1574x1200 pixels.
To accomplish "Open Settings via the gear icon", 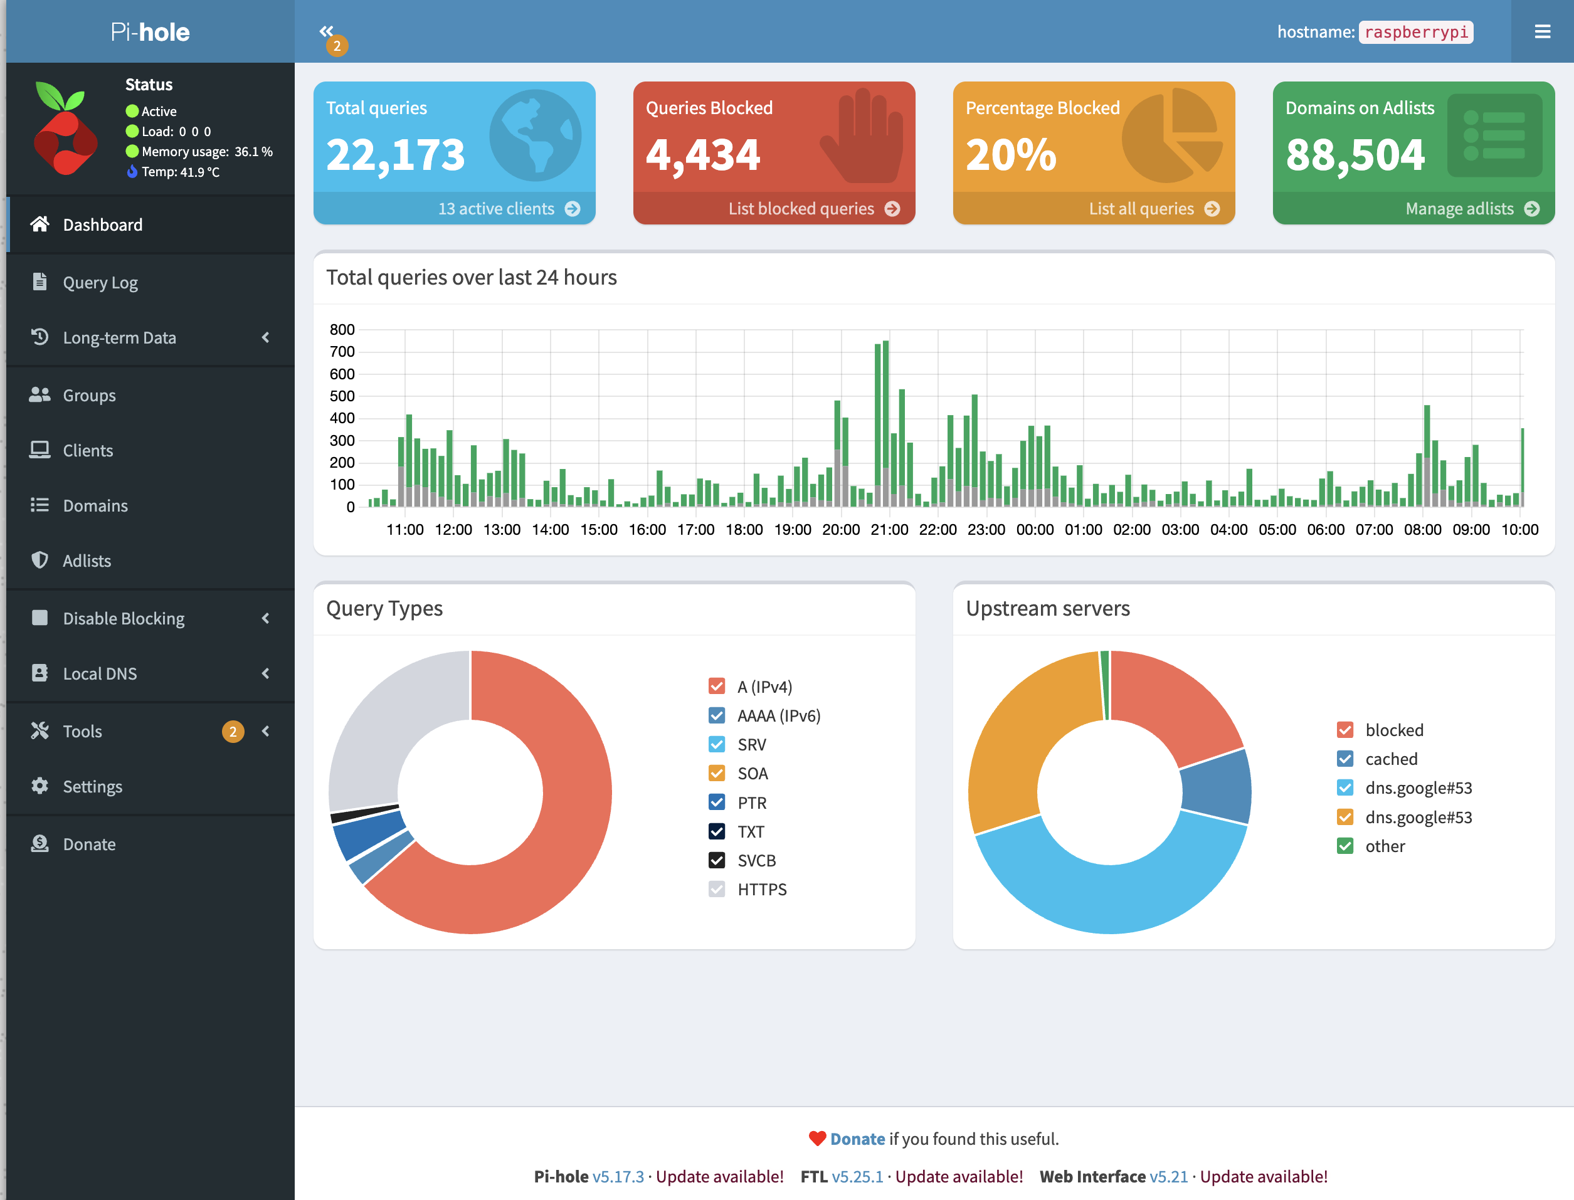I will (x=41, y=786).
